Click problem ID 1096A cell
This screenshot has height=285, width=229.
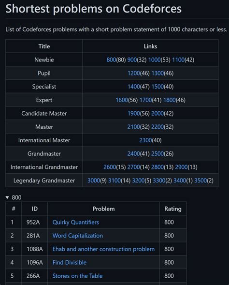[x=34, y=262]
